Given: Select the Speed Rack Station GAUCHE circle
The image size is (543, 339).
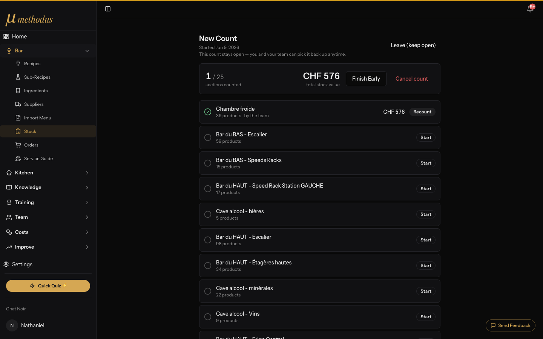Looking at the screenshot, I should click(208, 189).
